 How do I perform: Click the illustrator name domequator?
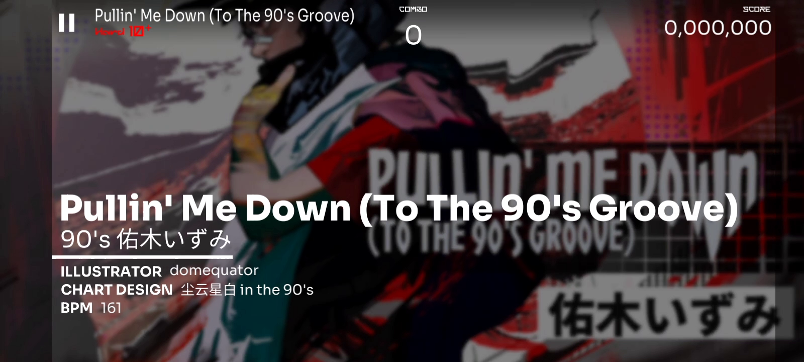coord(214,270)
